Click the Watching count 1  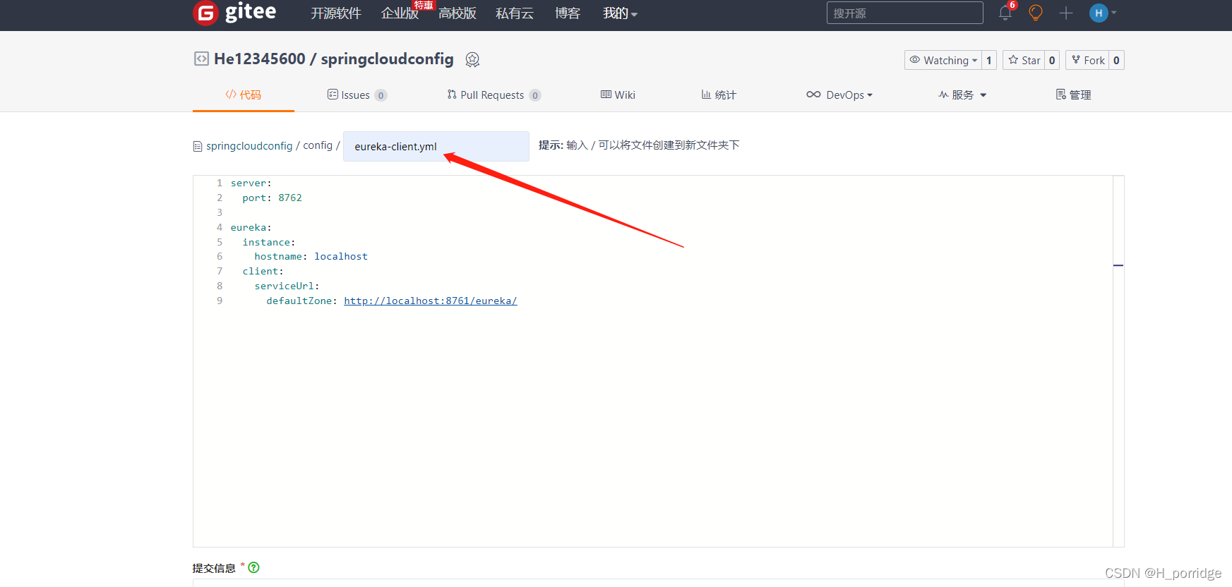(989, 60)
